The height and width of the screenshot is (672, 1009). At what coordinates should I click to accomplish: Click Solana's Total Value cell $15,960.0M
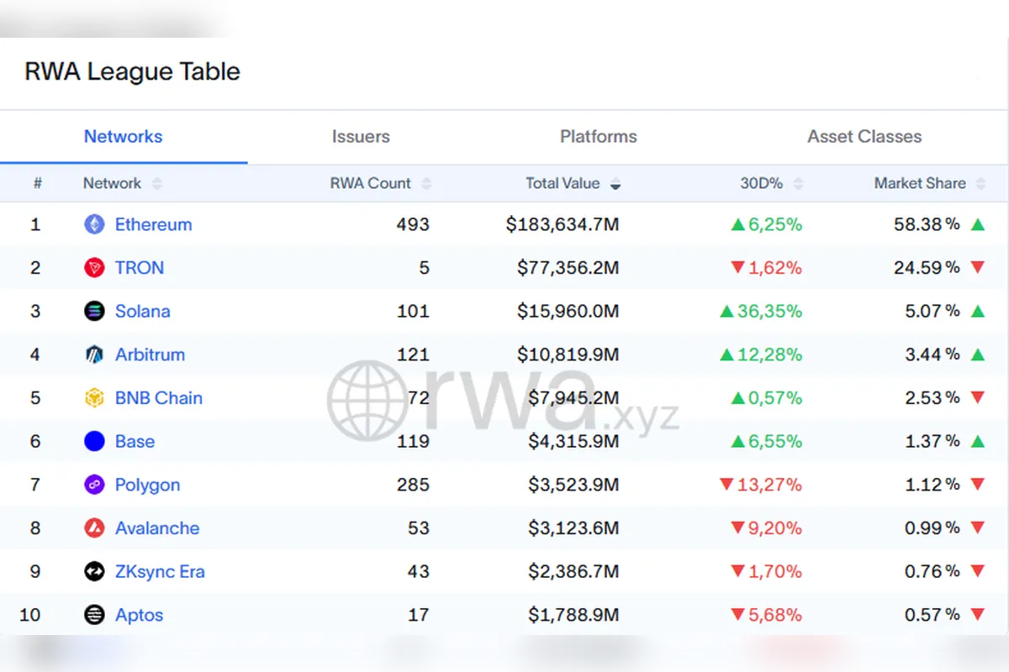click(568, 312)
